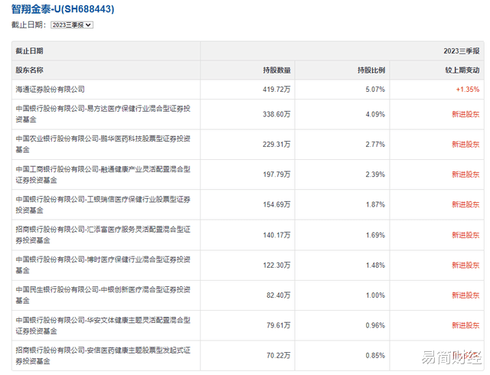The height and width of the screenshot is (375, 490).
Task: Click 新进股东 in the 140.17万 row
Action: point(465,235)
